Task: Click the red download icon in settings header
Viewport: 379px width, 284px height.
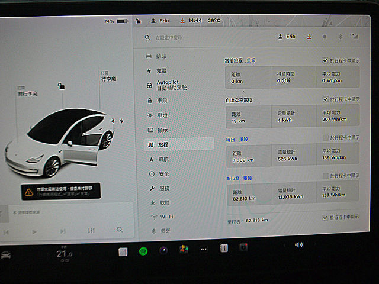Action: pyautogui.click(x=309, y=37)
